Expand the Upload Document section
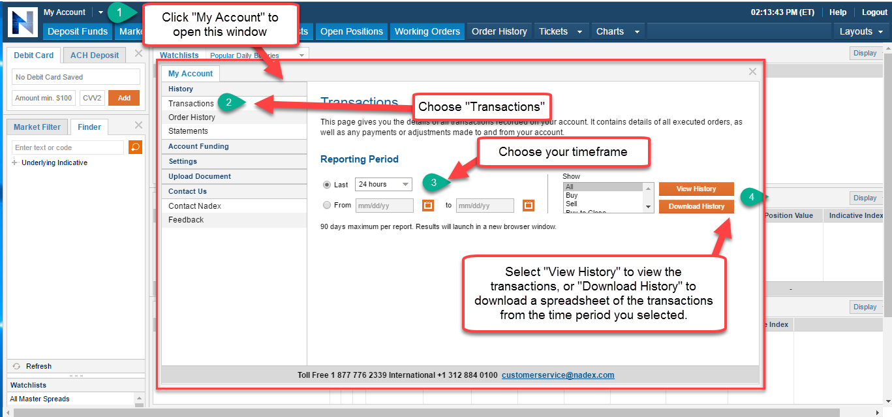 pos(234,176)
